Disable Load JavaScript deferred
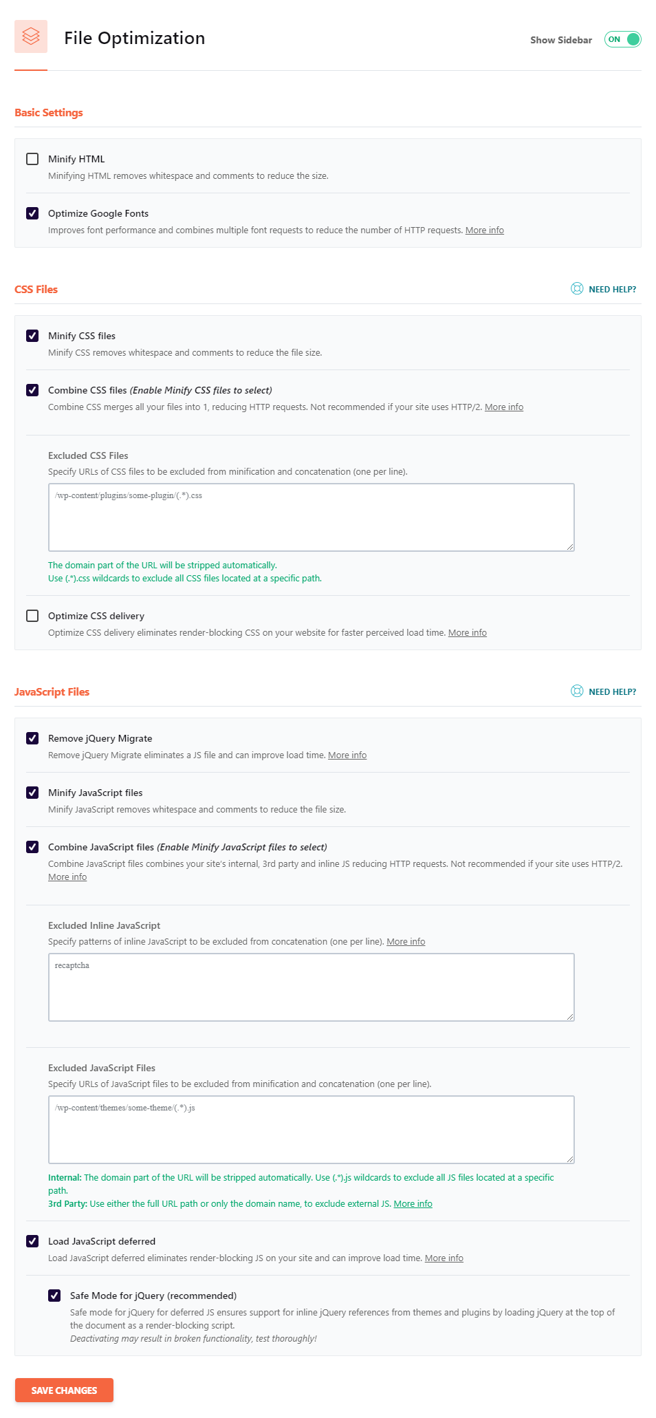The image size is (656, 1418). pos(32,1241)
